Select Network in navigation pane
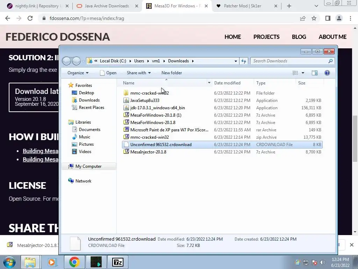Viewport: 358px width, 269px height. pyautogui.click(x=80, y=181)
